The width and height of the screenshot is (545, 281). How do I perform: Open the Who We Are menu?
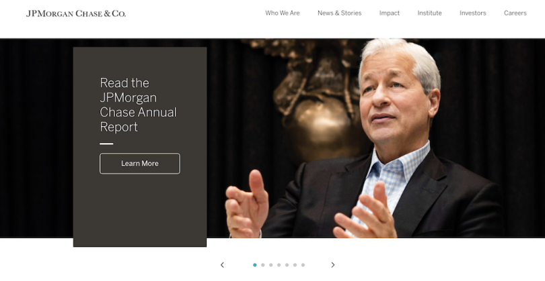tap(282, 13)
